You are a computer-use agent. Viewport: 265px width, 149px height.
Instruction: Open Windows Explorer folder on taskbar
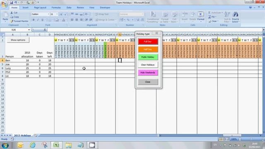(69, 145)
